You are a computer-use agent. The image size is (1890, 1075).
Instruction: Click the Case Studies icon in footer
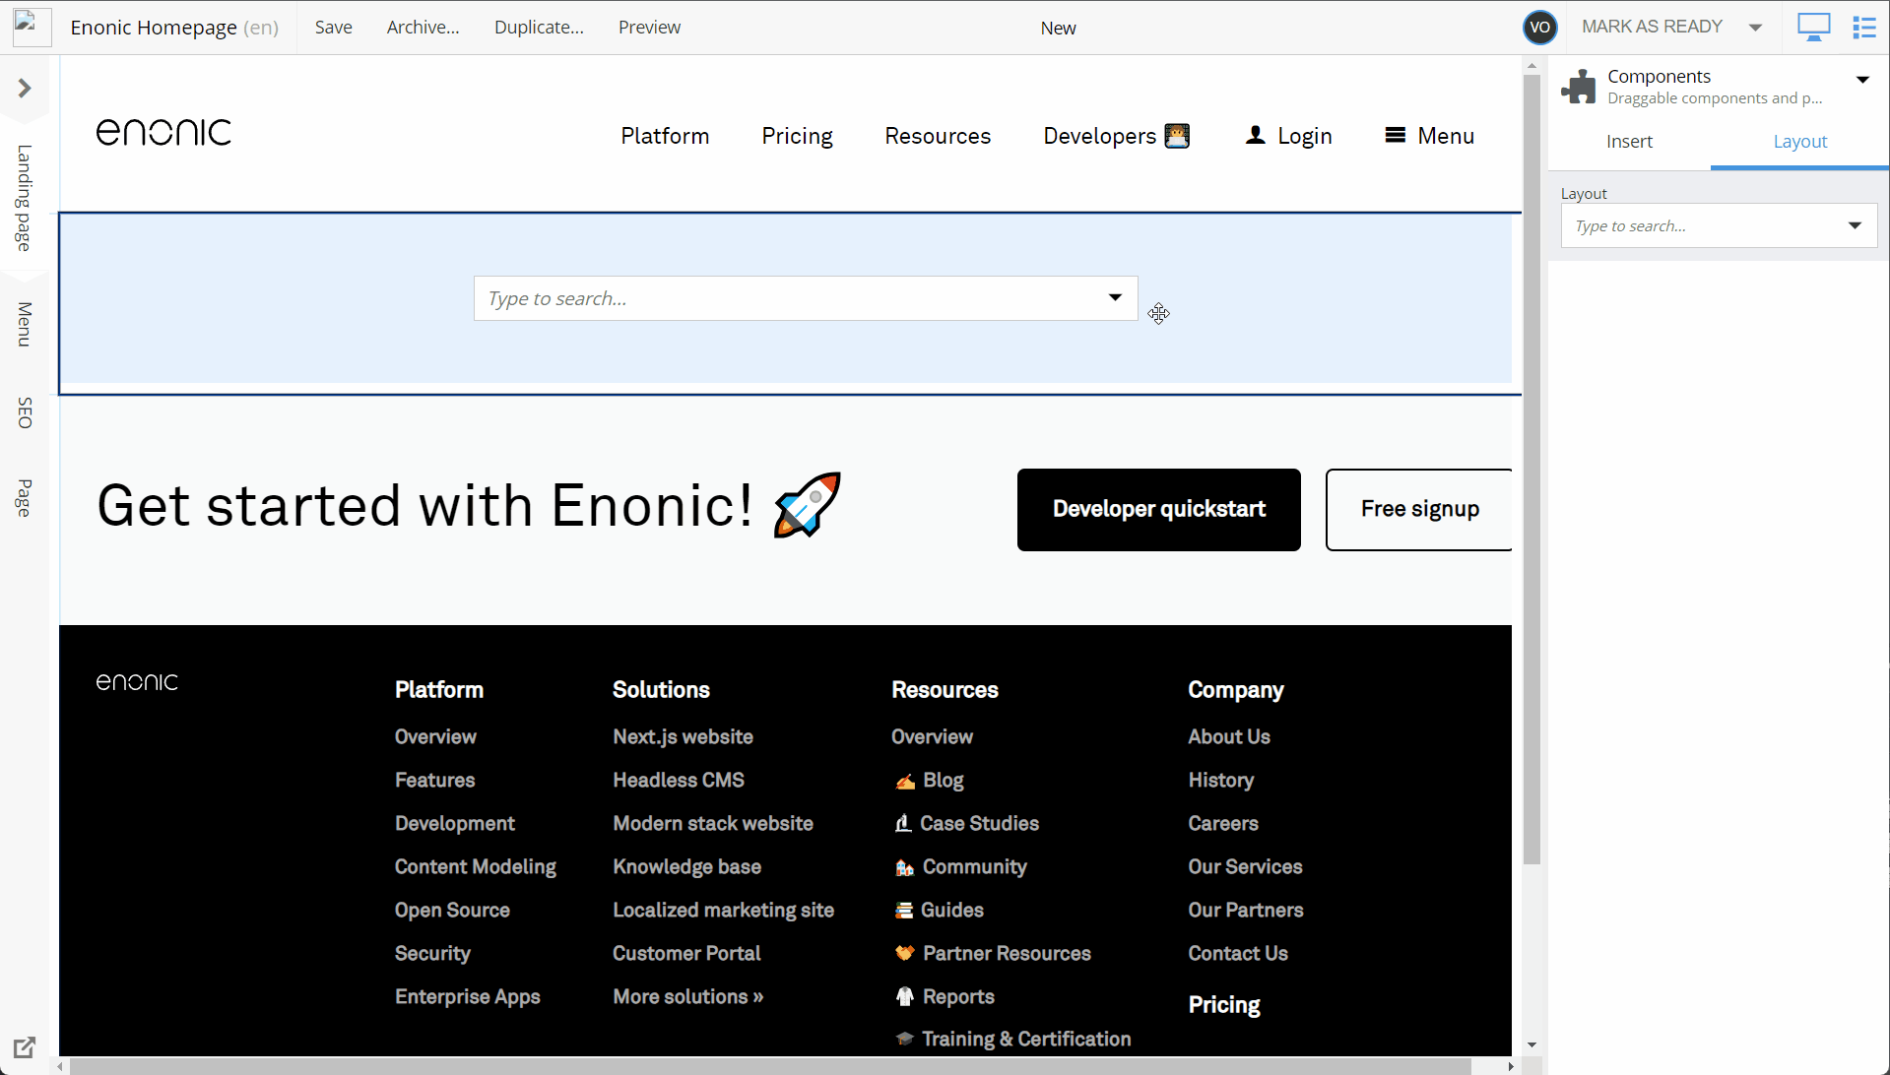click(903, 823)
